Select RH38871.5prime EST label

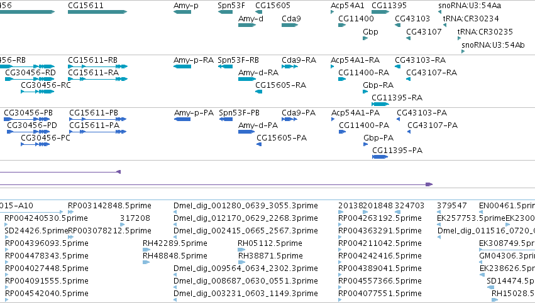pyautogui.click(x=270, y=256)
